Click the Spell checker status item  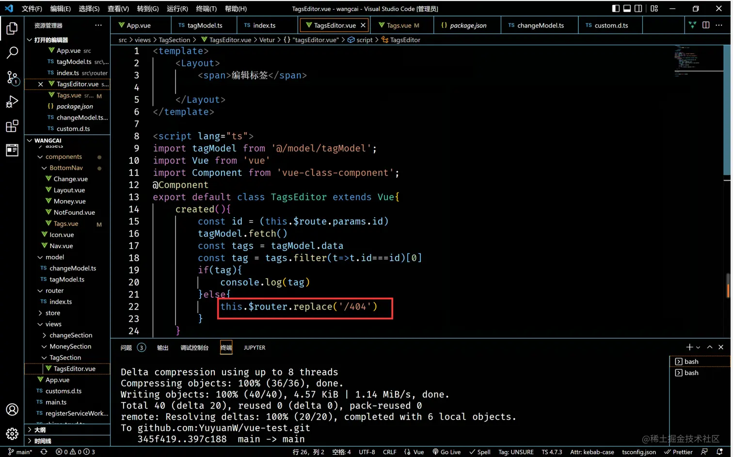tap(479, 452)
